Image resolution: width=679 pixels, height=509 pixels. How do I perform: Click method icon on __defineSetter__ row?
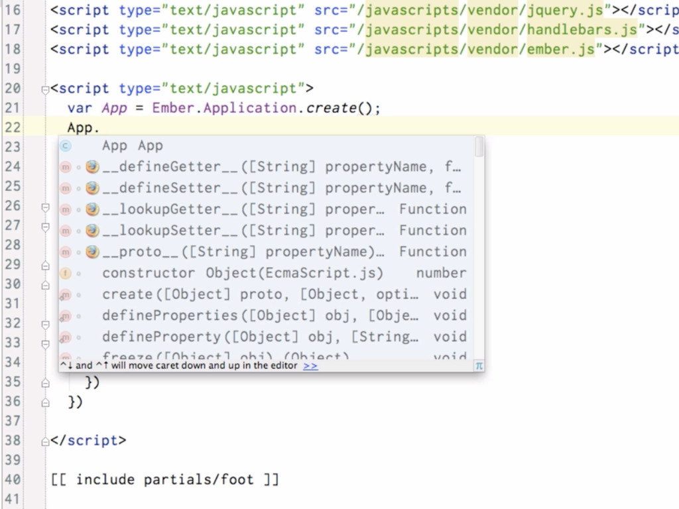coord(66,188)
